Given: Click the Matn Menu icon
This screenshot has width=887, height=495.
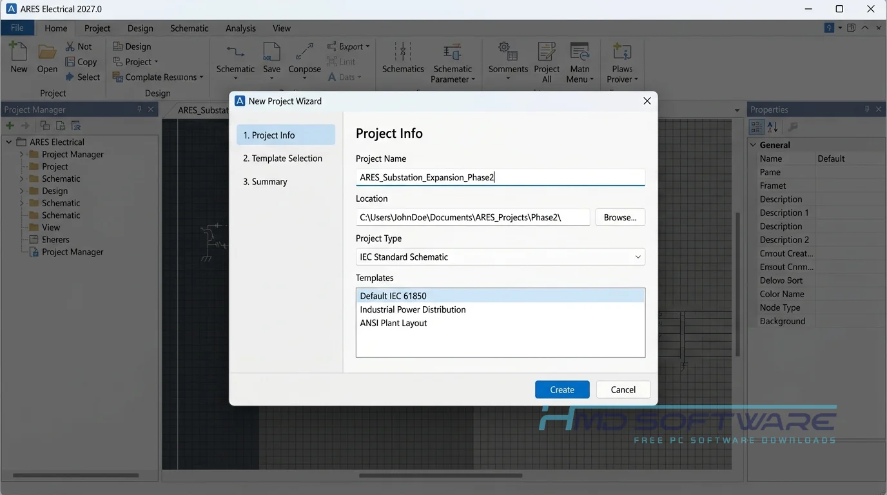Looking at the screenshot, I should click(580, 52).
